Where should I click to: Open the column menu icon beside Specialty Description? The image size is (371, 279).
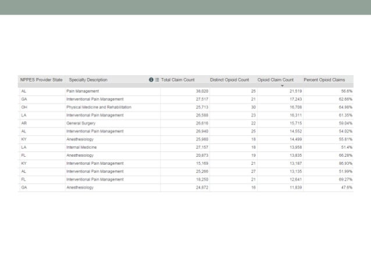coord(157,80)
